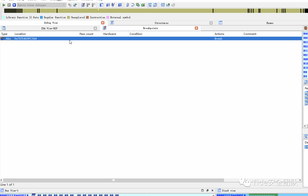Float the Hex View-1 panel
The height and width of the screenshot is (196, 308).
coord(207,191)
